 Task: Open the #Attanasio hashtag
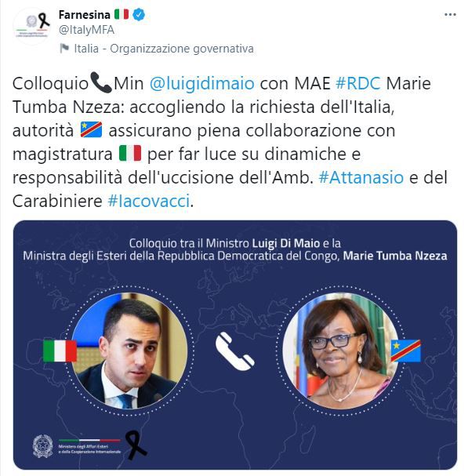pyautogui.click(x=361, y=177)
